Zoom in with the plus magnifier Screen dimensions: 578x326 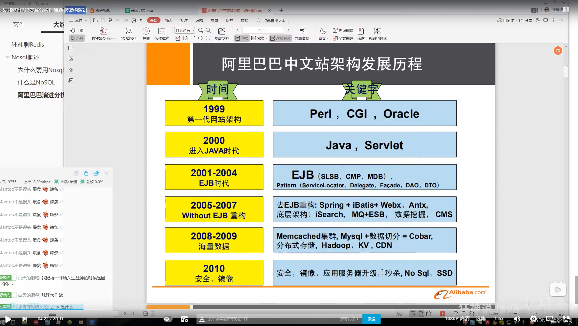208,30
